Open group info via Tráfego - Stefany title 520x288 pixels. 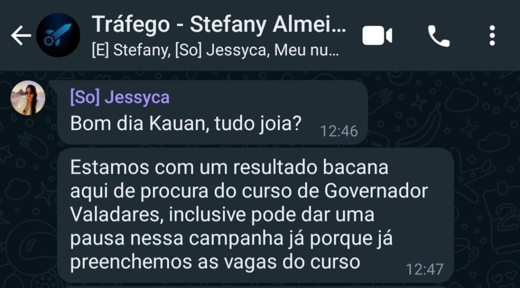(218, 24)
